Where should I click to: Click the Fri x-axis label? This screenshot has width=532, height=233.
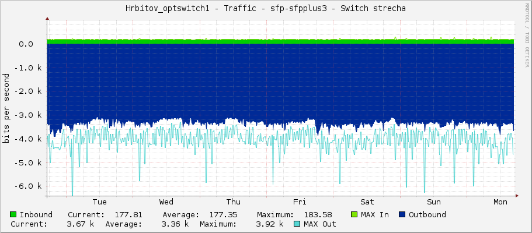(x=300, y=202)
